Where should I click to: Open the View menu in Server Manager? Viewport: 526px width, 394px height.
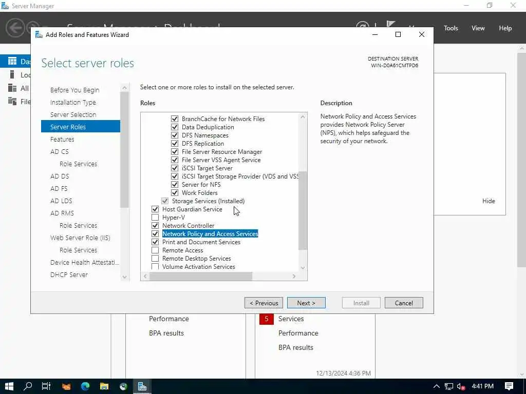pyautogui.click(x=478, y=28)
